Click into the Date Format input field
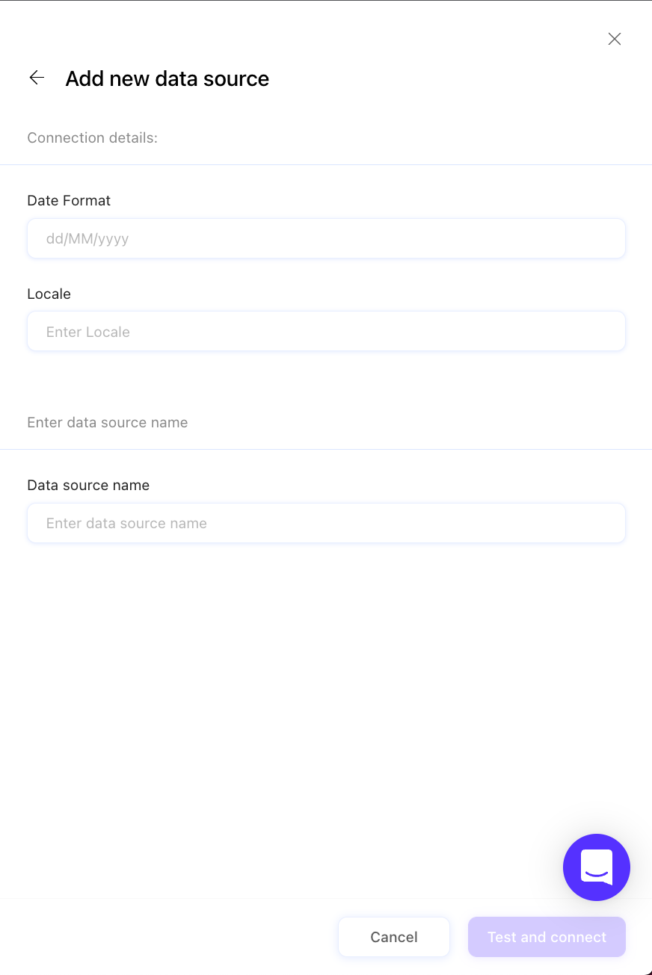The width and height of the screenshot is (652, 975). coord(326,239)
